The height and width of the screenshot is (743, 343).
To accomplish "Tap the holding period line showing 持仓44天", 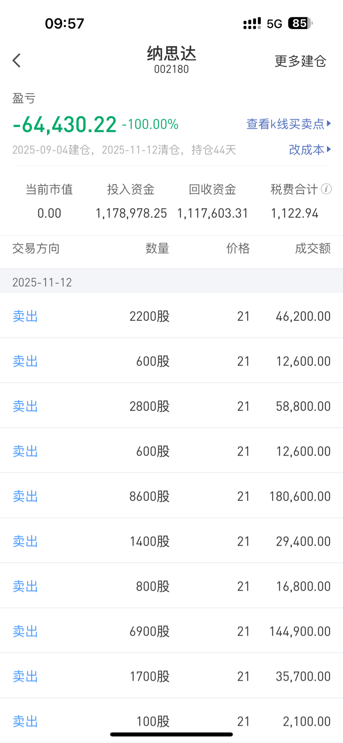I will (x=124, y=149).
